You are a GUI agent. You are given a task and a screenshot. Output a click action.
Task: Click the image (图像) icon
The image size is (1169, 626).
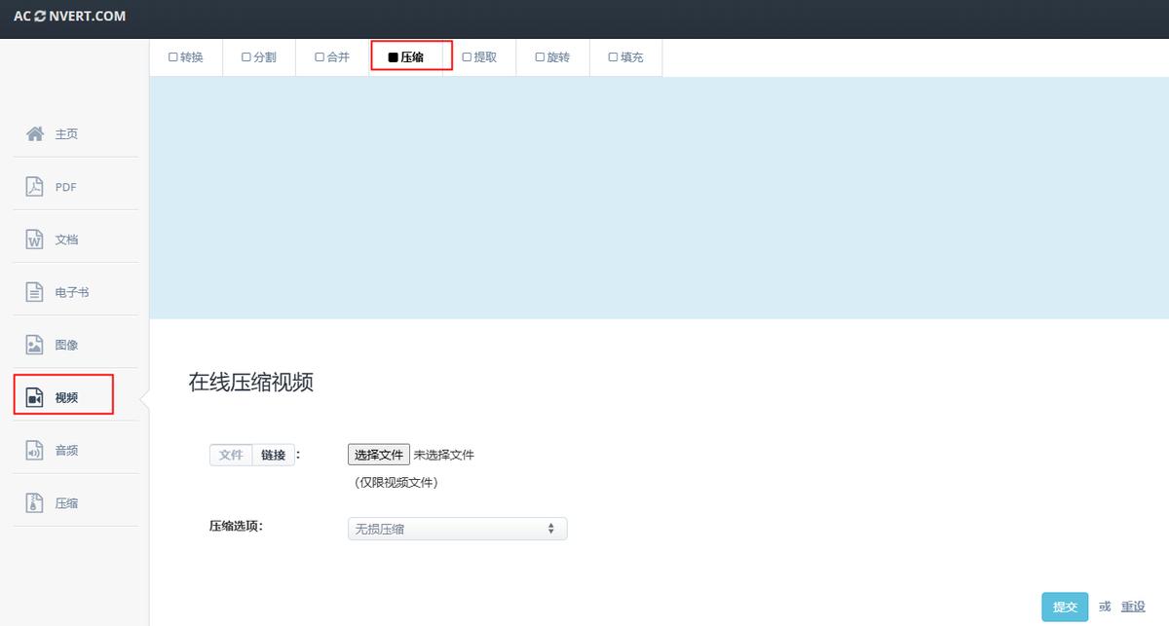pyautogui.click(x=35, y=345)
